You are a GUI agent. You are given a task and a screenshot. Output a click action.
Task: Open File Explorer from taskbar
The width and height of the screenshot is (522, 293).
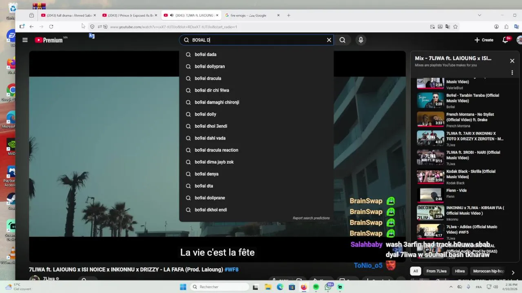(268, 287)
